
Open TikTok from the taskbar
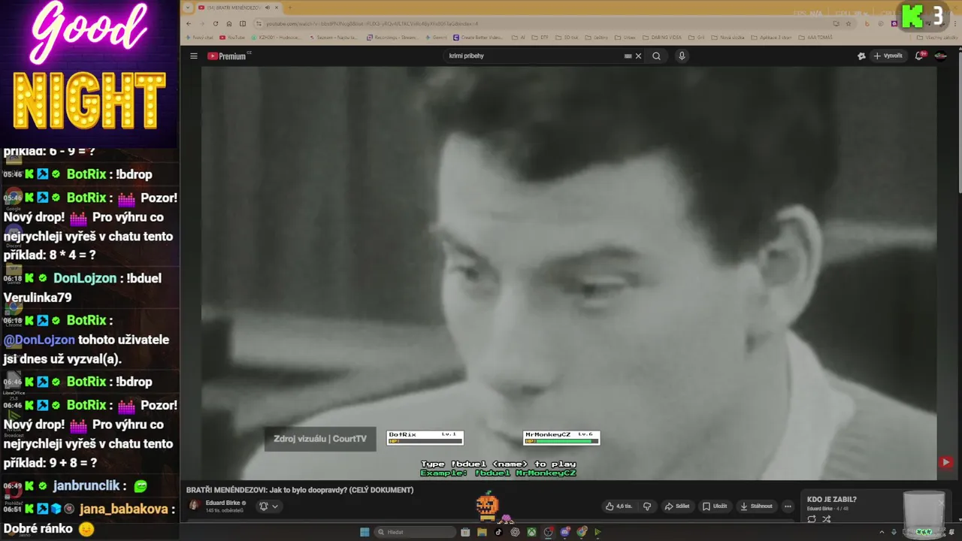(x=498, y=532)
